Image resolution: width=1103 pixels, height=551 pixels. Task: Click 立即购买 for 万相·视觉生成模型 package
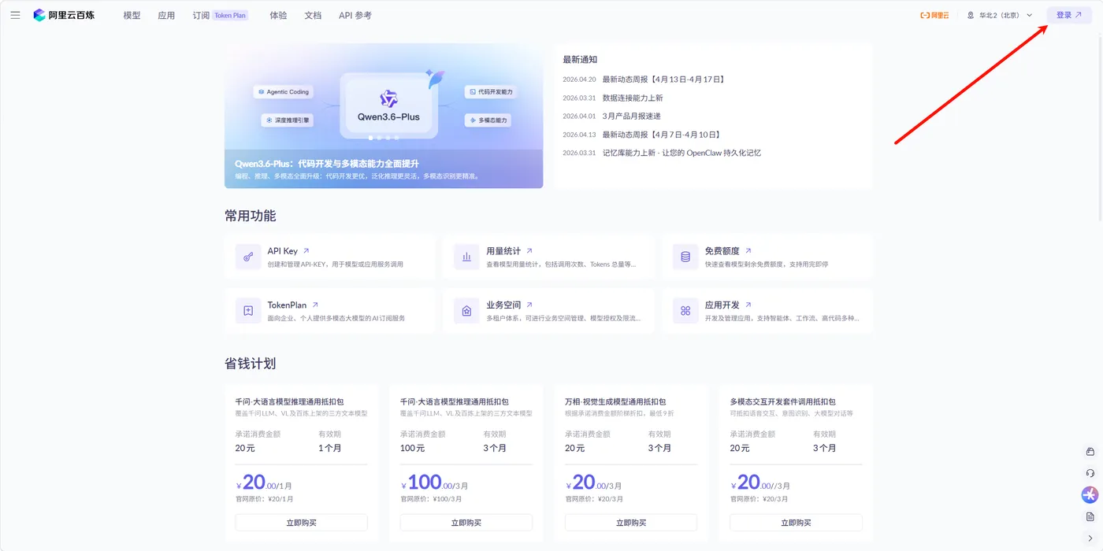click(631, 523)
